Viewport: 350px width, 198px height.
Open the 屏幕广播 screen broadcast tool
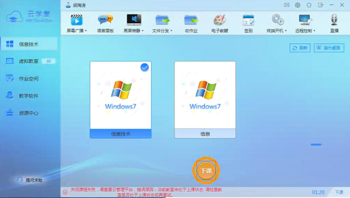pyautogui.click(x=77, y=20)
